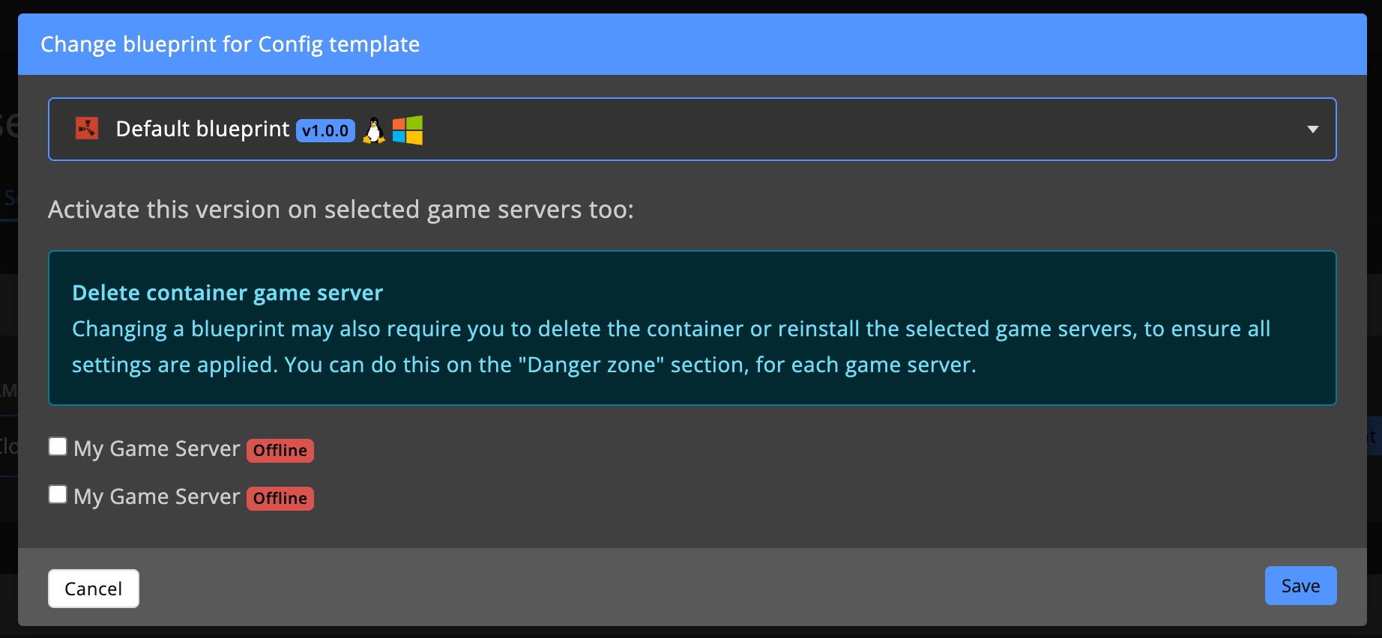The height and width of the screenshot is (638, 1382).
Task: Click the dropdown caret arrow
Action: coord(1313,130)
